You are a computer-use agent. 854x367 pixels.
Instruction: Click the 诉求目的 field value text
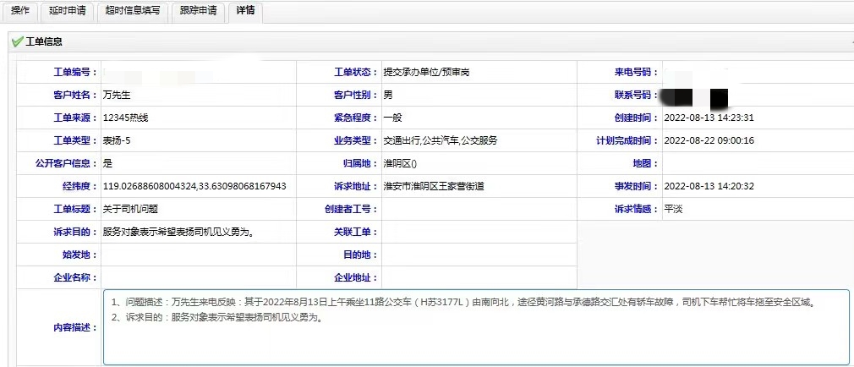[180, 232]
